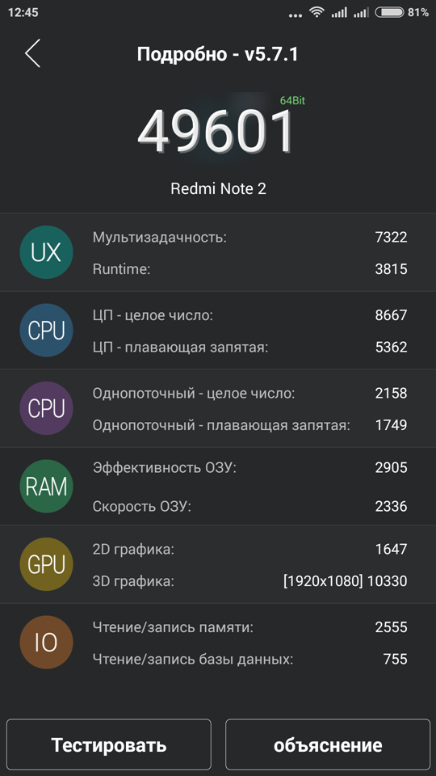
Task: Tap the Redmi Note 2 device name
Action: [219, 188]
